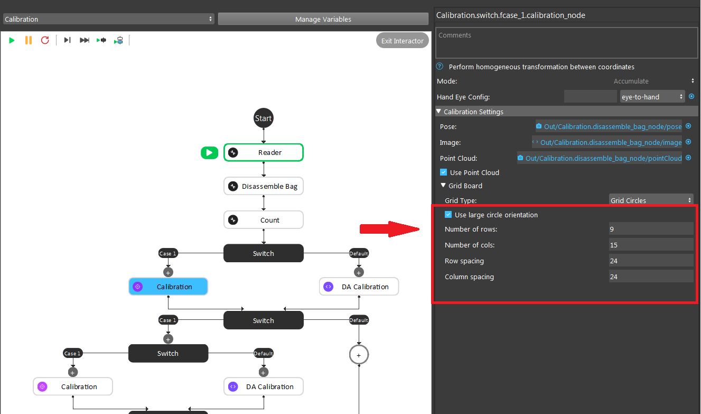Click empty Hand Eye Config input box

(x=591, y=97)
